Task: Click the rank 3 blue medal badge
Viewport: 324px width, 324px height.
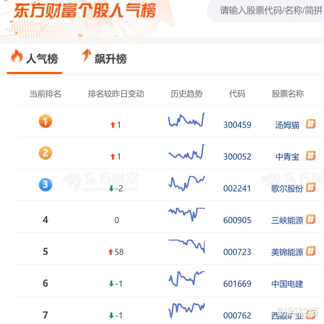Action: click(x=46, y=185)
